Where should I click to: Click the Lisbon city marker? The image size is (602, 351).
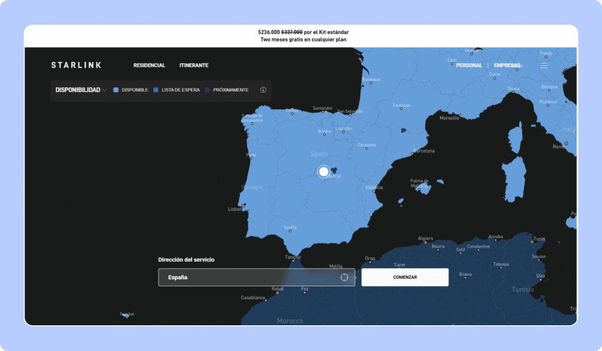click(x=242, y=205)
